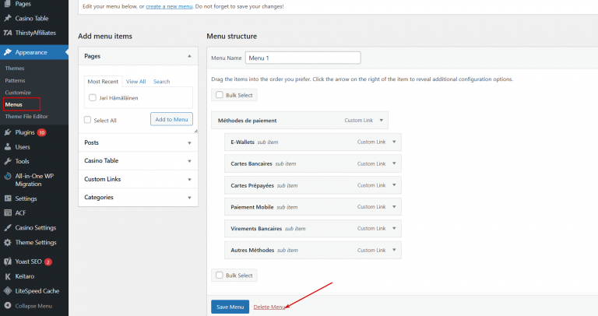The height and width of the screenshot is (316, 598).
Task: Enable the top Bulk Select checkbox
Action: (x=217, y=95)
